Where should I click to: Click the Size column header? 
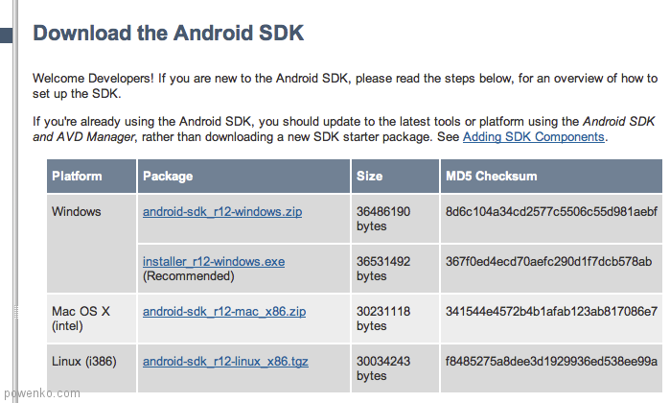pos(395,177)
